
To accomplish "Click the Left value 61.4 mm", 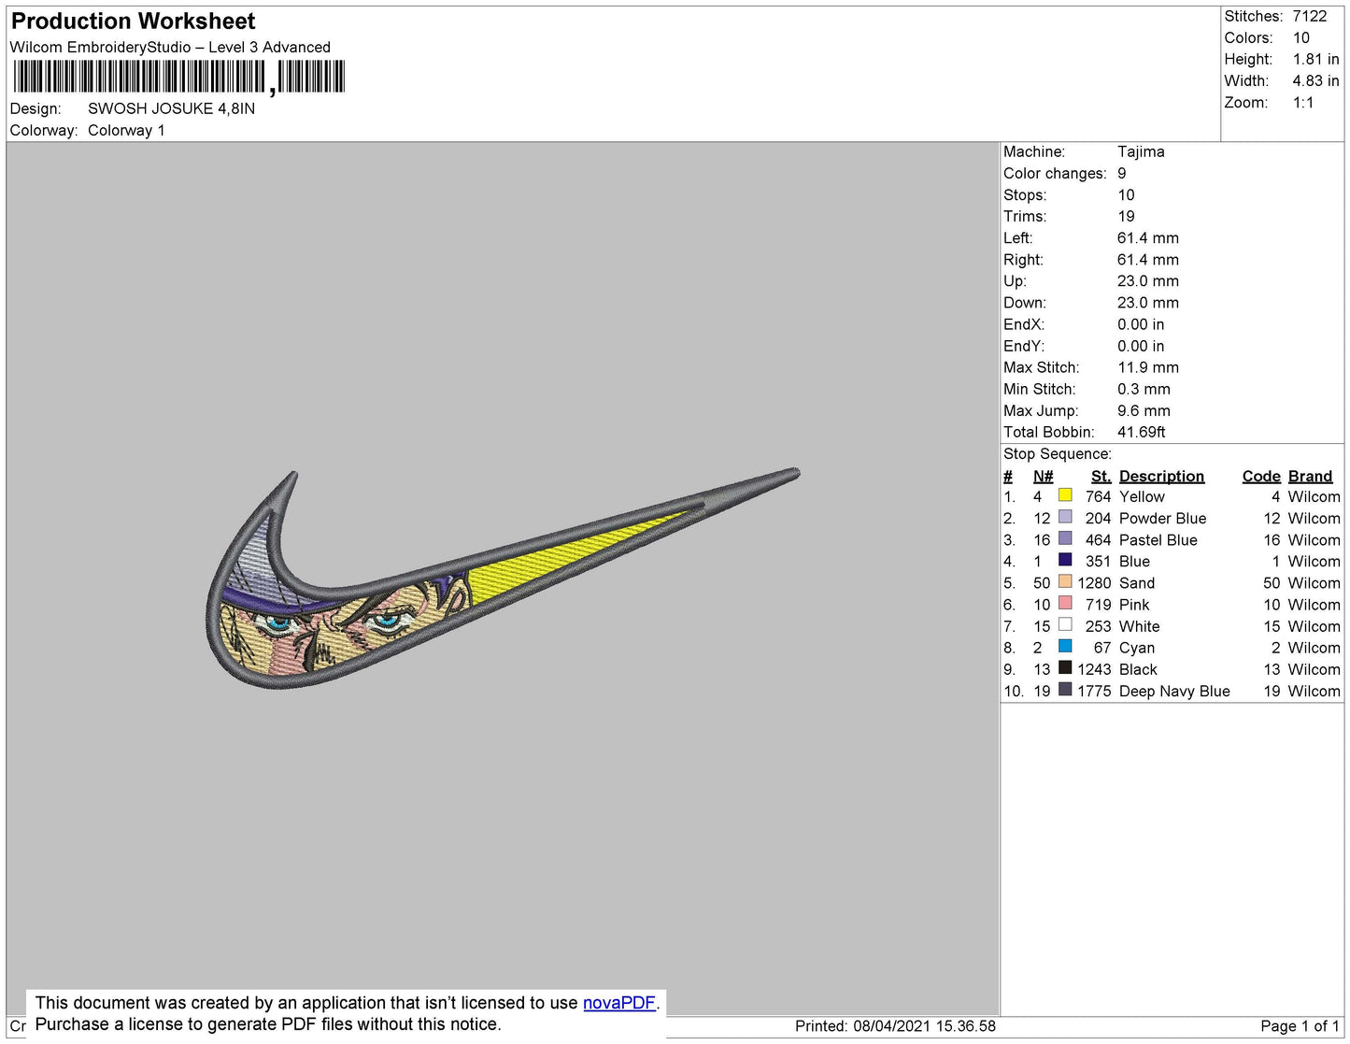I will (x=1148, y=237).
